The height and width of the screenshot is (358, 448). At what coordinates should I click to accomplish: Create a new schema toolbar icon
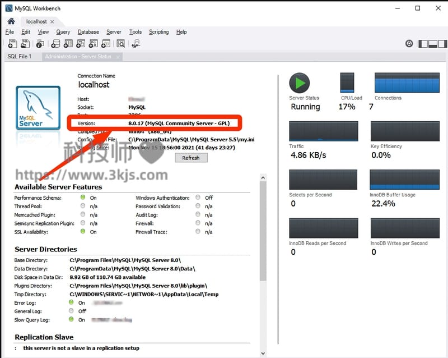pos(55,44)
